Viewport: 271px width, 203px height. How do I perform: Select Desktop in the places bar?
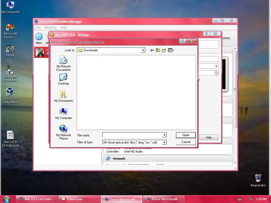pos(64,79)
